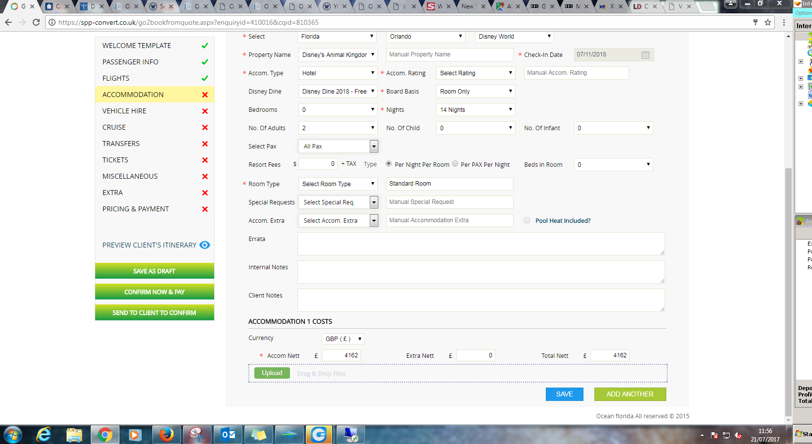812x444 pixels.
Task: Change the Nights dropdown value
Action: pyautogui.click(x=476, y=110)
